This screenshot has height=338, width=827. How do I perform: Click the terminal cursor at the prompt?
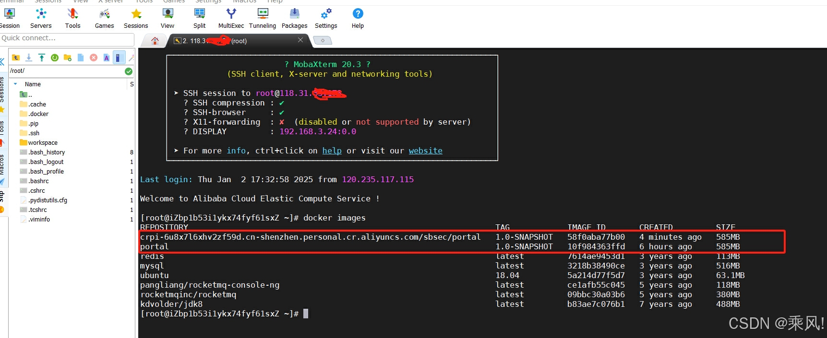[306, 314]
